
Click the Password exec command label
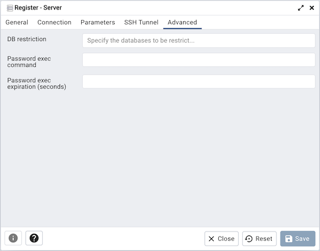pos(29,62)
